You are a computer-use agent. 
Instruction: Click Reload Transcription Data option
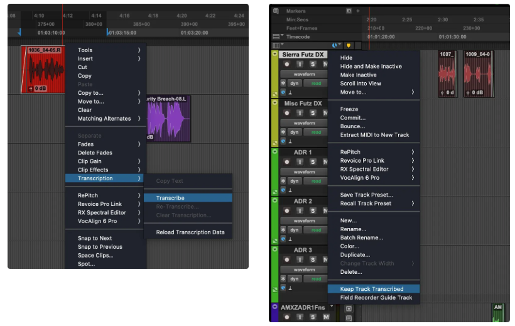[x=190, y=232]
